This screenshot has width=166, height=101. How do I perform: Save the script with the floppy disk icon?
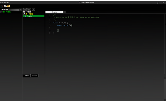point(25,9)
